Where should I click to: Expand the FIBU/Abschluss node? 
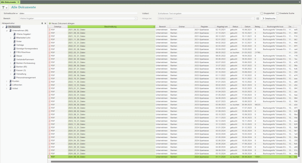pyautogui.click(x=11, y=52)
